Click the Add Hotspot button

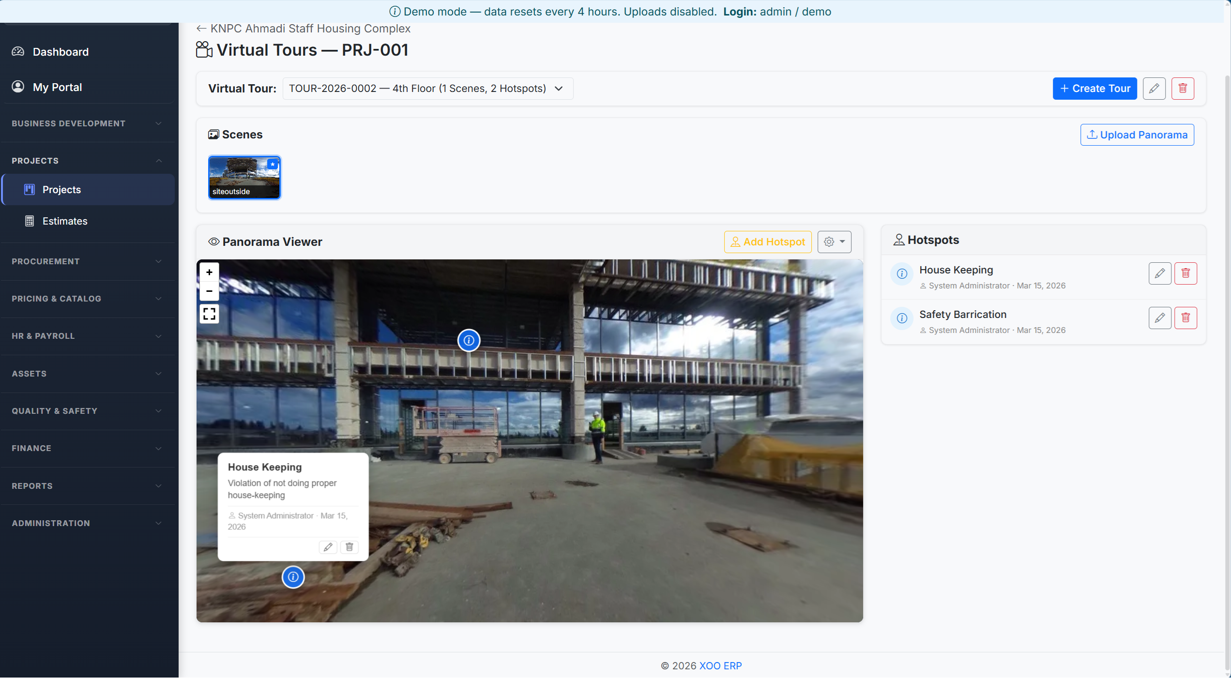767,241
